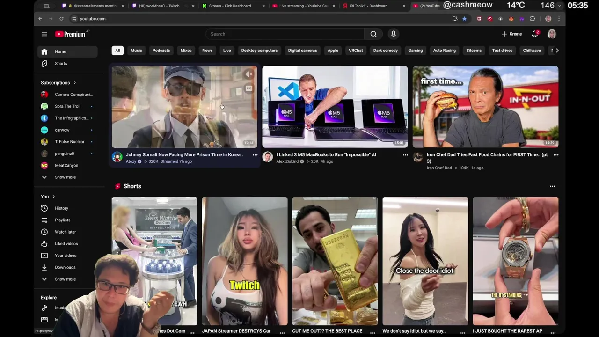Image resolution: width=599 pixels, height=337 pixels.
Task: Open the Watch later list
Action: (x=67, y=232)
